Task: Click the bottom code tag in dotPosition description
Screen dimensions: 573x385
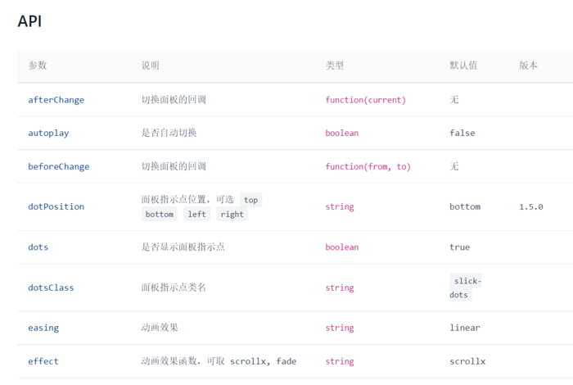Action: click(160, 214)
